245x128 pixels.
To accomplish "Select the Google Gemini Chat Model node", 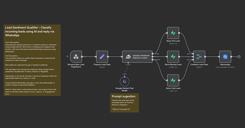I will point(125,81).
